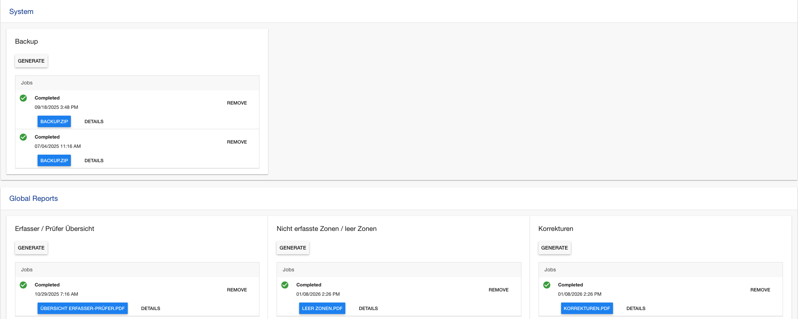The width and height of the screenshot is (798, 319).
Task: Expand details for Erfasser-Prüfer report job
Action: [x=151, y=308]
